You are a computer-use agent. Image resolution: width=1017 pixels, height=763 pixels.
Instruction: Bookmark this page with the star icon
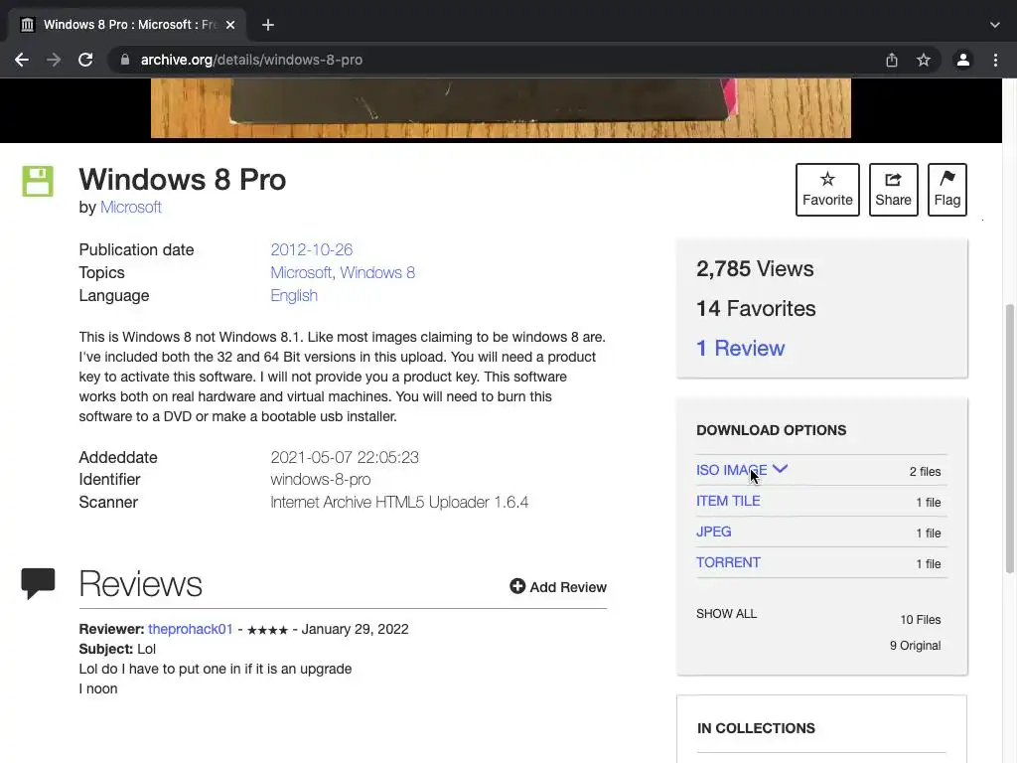(x=924, y=60)
